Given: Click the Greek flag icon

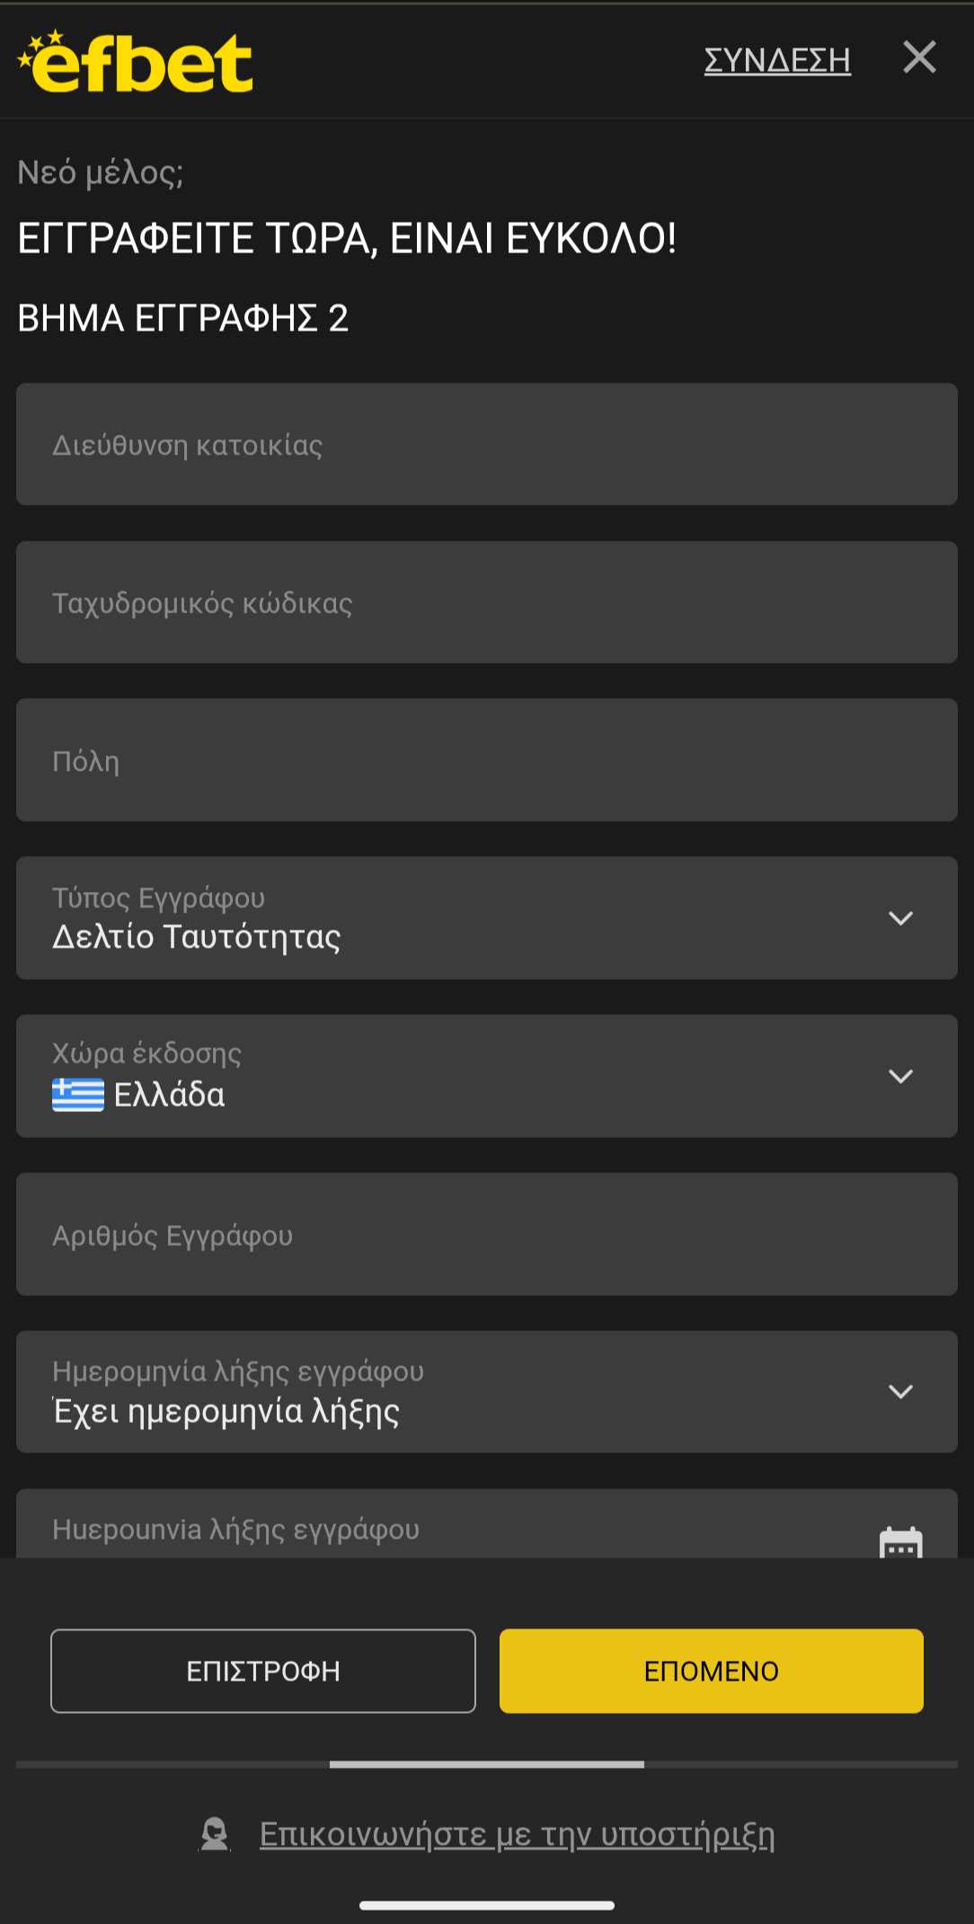Looking at the screenshot, I should pos(78,1095).
